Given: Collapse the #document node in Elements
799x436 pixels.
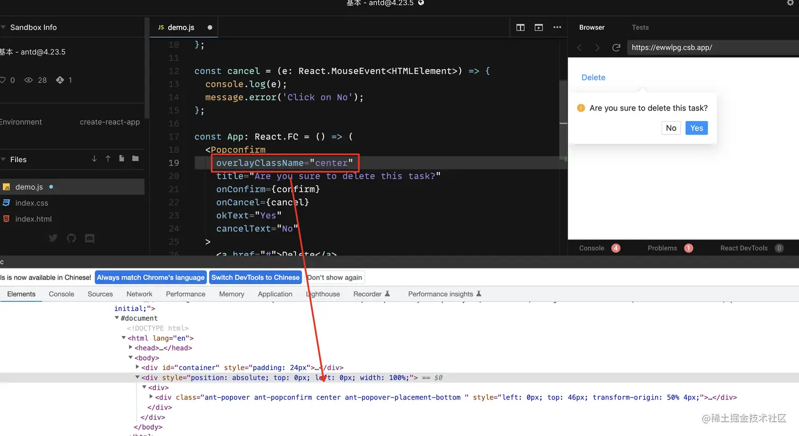Looking at the screenshot, I should click(x=117, y=318).
